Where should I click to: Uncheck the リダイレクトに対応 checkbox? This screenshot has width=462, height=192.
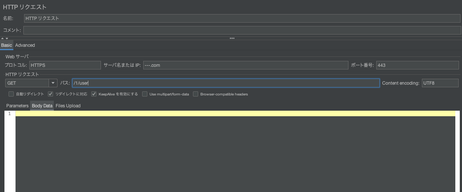pos(50,94)
